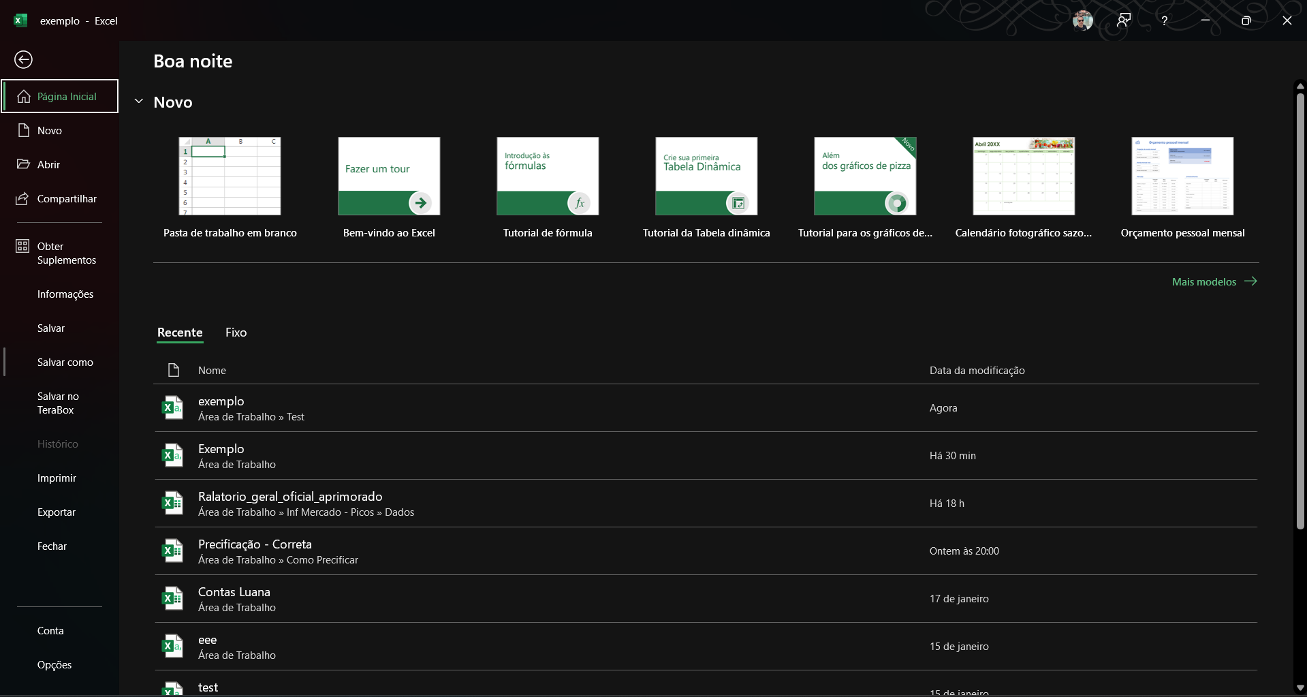Open Ralatorio_geral_oficial_aprimorado file name
Image resolution: width=1307 pixels, height=697 pixels.
click(x=290, y=497)
